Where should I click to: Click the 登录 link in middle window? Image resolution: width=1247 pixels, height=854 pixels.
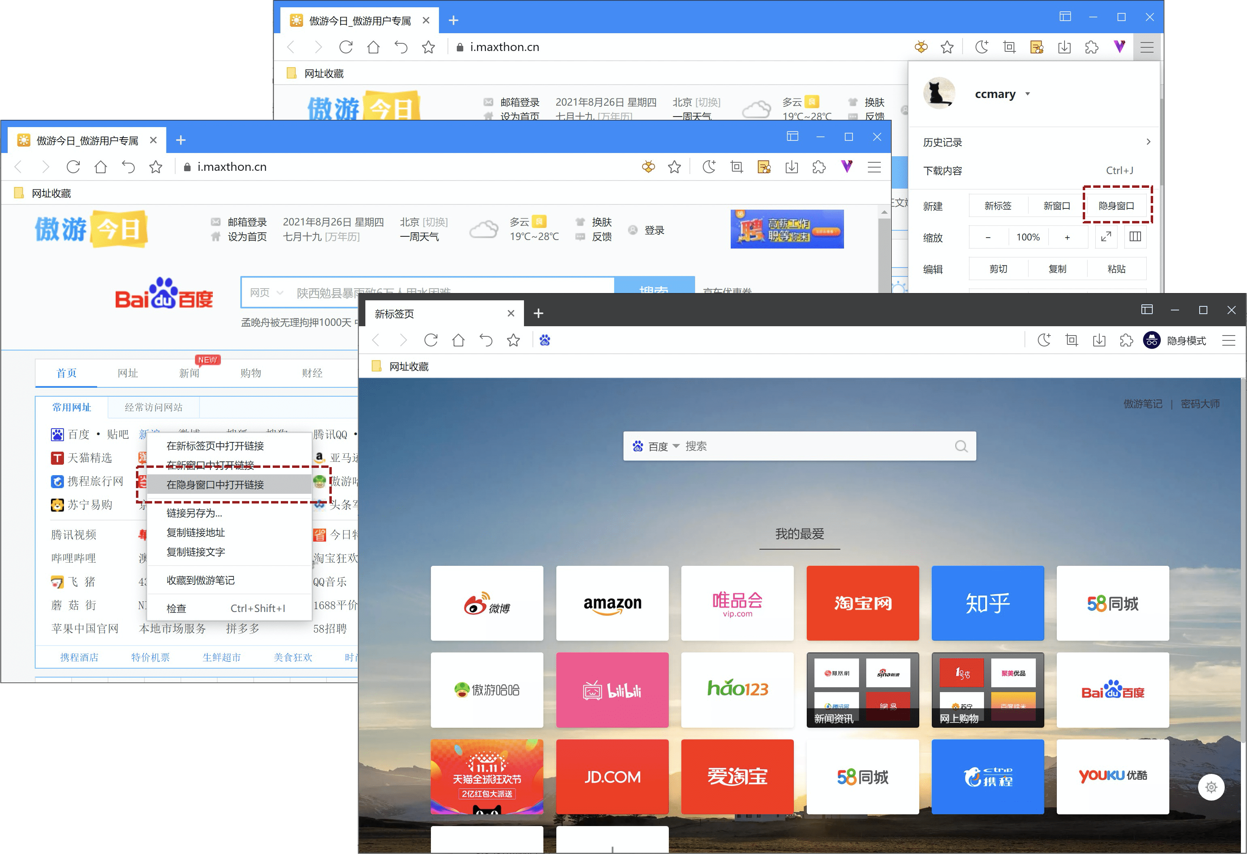click(x=654, y=230)
